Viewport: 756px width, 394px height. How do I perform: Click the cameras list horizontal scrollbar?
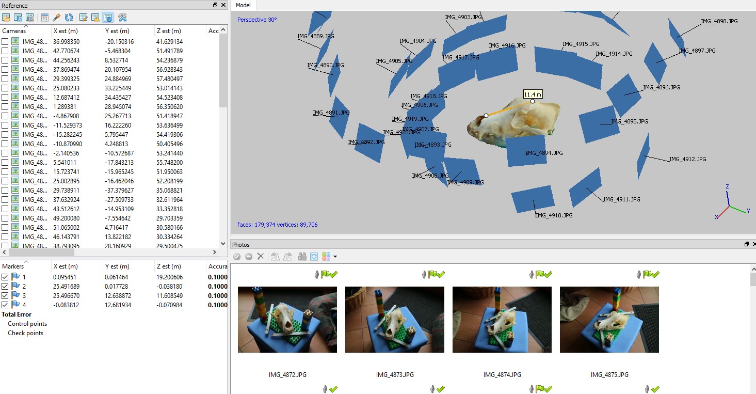[103, 253]
